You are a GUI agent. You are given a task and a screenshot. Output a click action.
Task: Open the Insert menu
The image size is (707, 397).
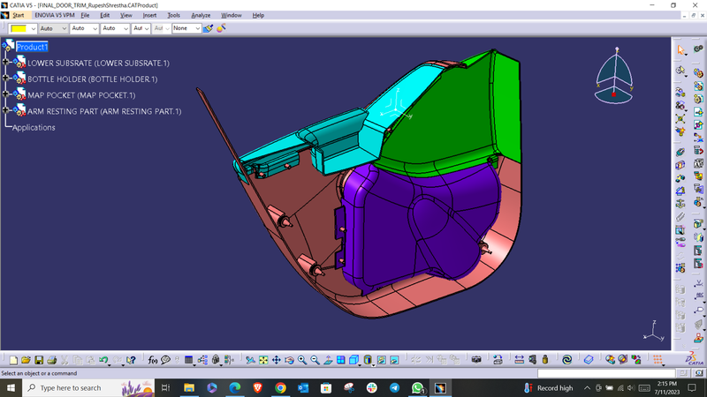click(x=149, y=15)
